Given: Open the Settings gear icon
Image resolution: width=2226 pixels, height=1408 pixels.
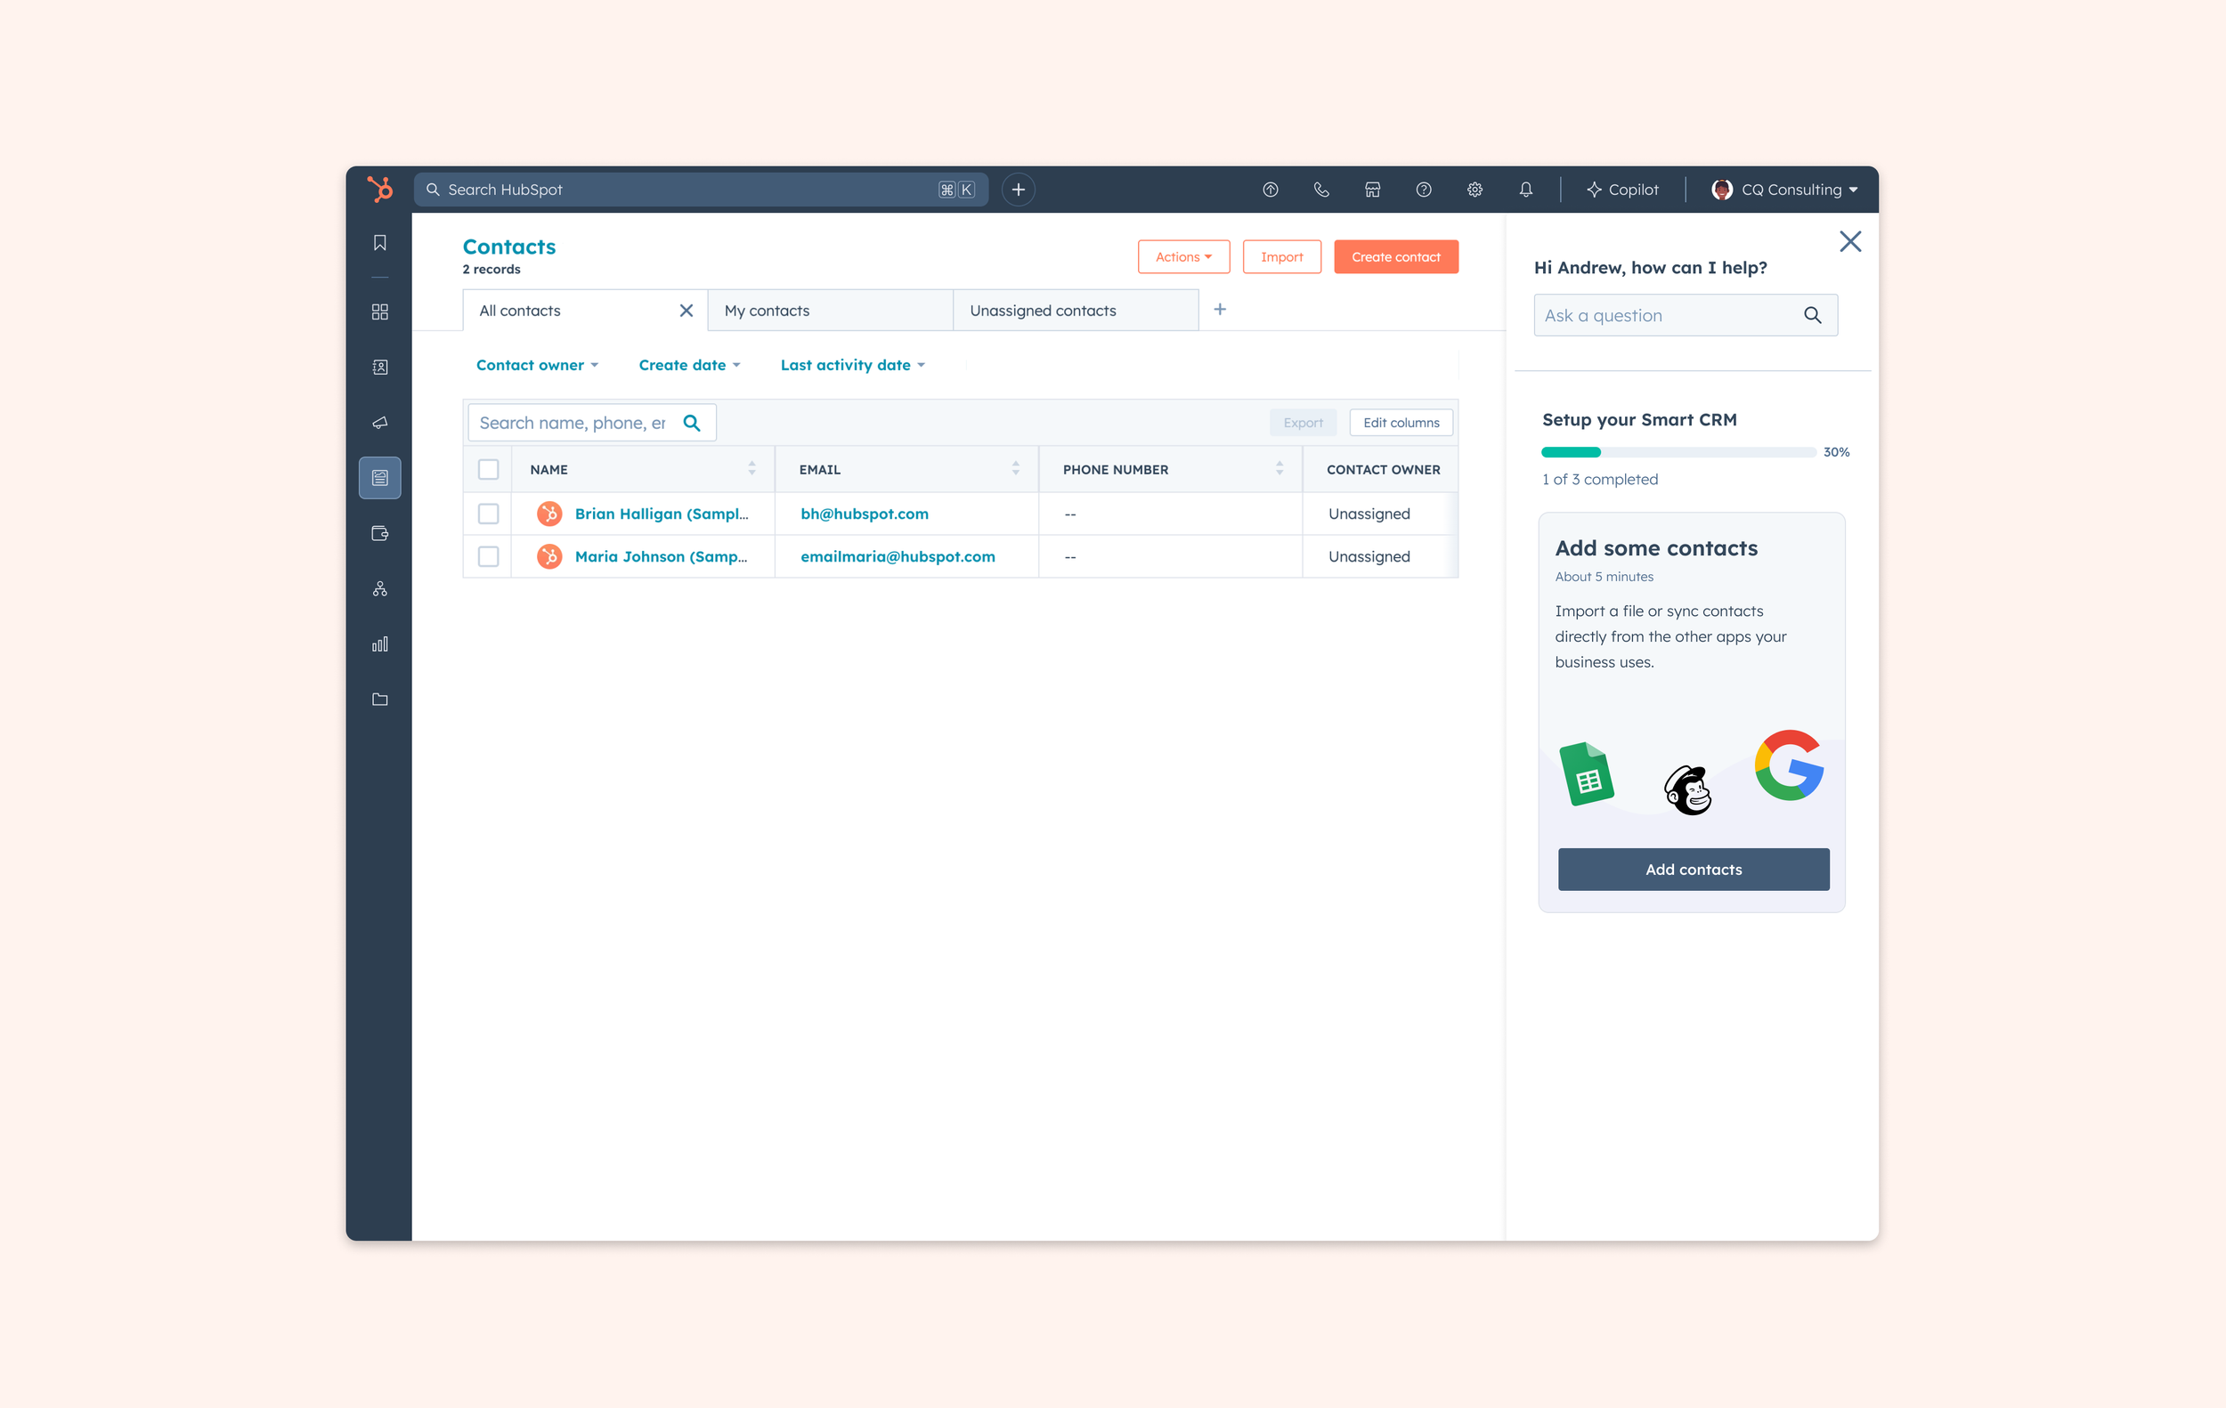Looking at the screenshot, I should [x=1475, y=190].
